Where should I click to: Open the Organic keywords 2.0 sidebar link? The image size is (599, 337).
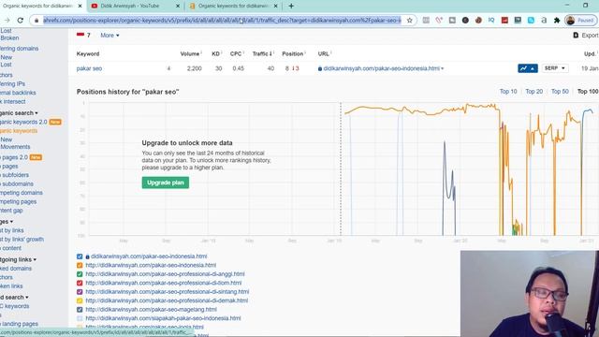[x=23, y=122]
